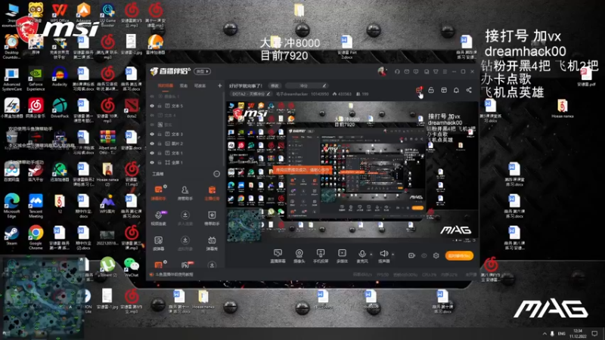This screenshot has height=340, width=605.
Task: Mute the 麦克风 microphone
Action: pyautogui.click(x=362, y=256)
